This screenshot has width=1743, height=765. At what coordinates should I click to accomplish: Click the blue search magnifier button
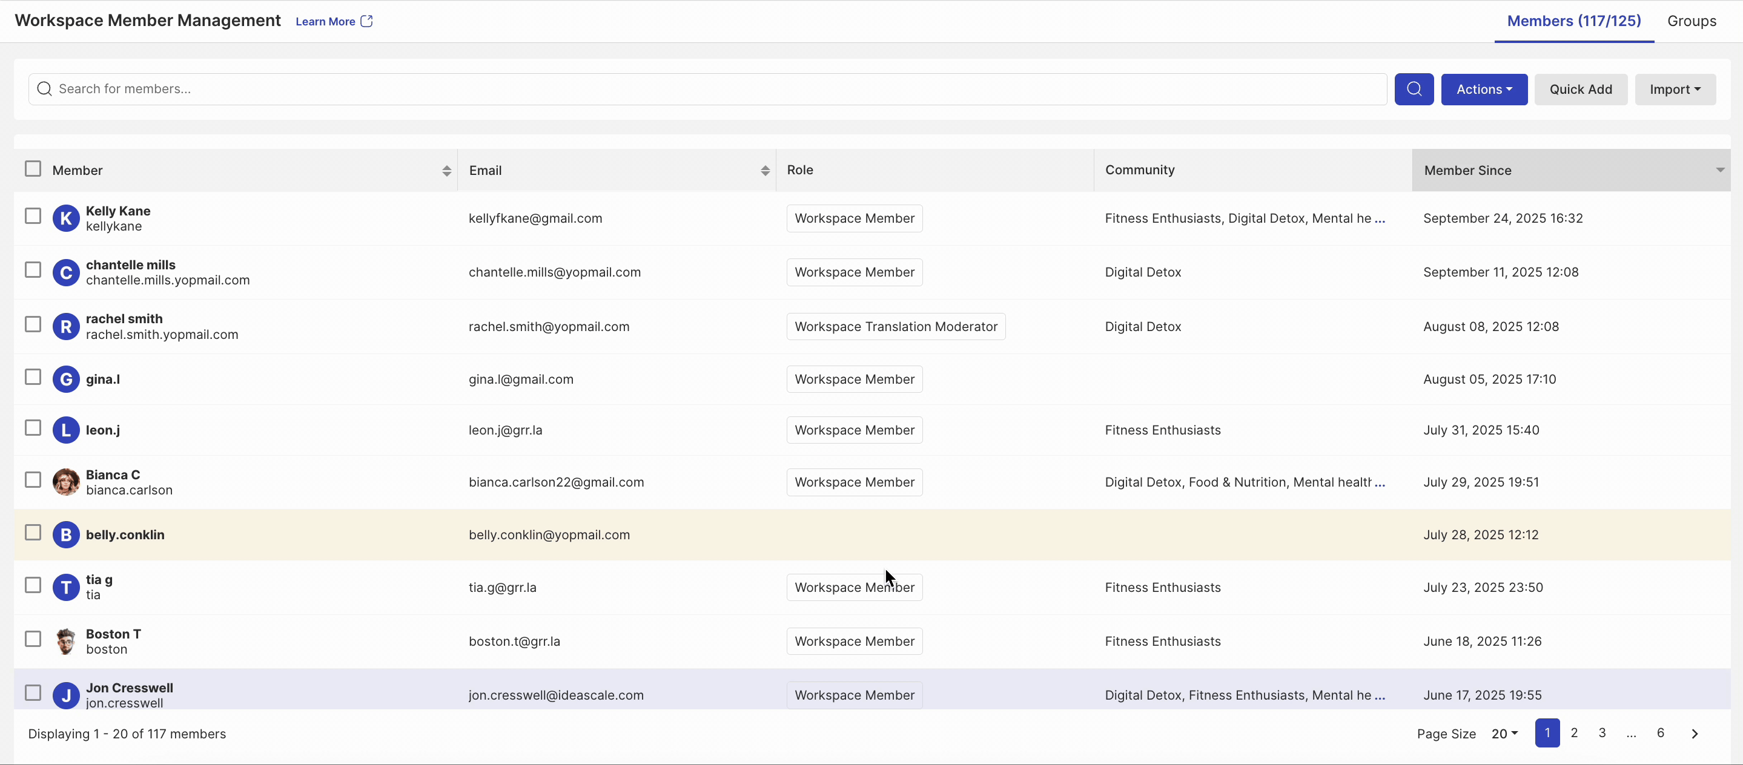pyautogui.click(x=1414, y=90)
